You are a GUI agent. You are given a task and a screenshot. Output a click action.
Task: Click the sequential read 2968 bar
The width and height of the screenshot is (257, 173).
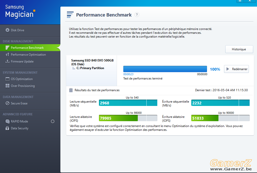pyautogui.click(x=128, y=103)
